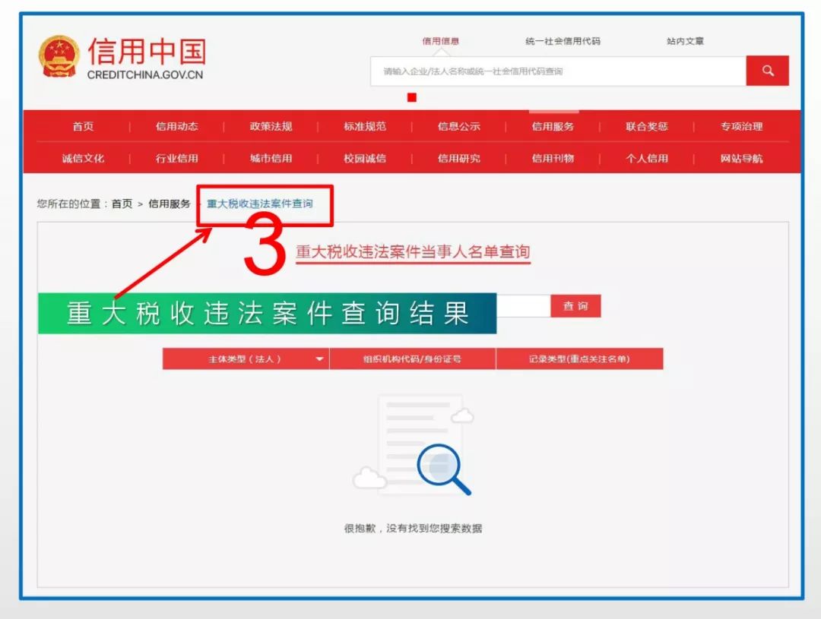The width and height of the screenshot is (821, 619).
Task: Click the red search magnifier icon
Action: tap(767, 70)
